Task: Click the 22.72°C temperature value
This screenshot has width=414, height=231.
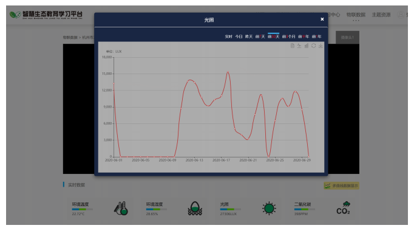Action: pyautogui.click(x=78, y=214)
